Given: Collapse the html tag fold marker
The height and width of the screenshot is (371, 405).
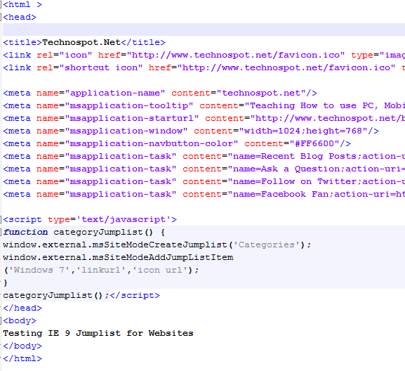Looking at the screenshot, I should [x=1, y=5].
